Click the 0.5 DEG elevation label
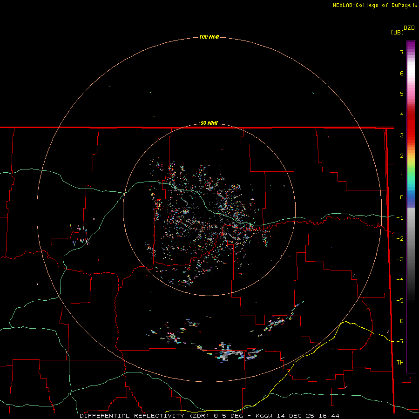Image resolution: width=419 pixels, height=419 pixels. (x=228, y=416)
